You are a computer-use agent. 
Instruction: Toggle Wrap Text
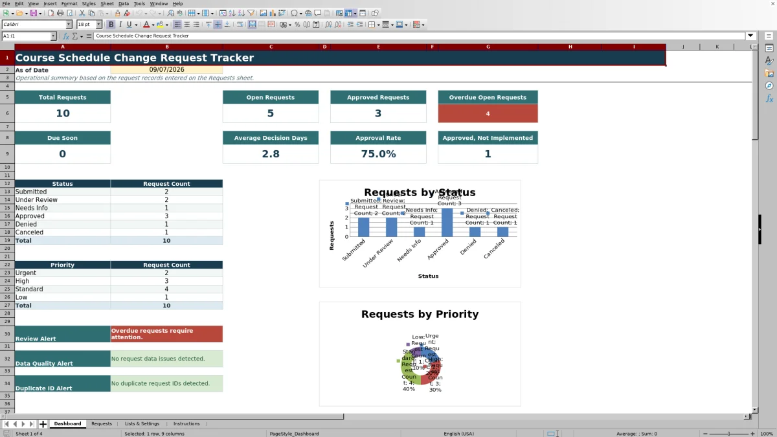point(240,25)
